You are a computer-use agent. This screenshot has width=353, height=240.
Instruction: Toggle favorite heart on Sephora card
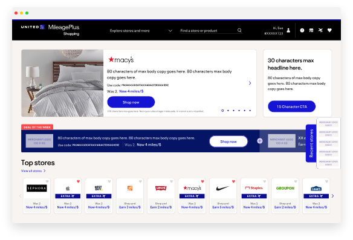click(47, 181)
